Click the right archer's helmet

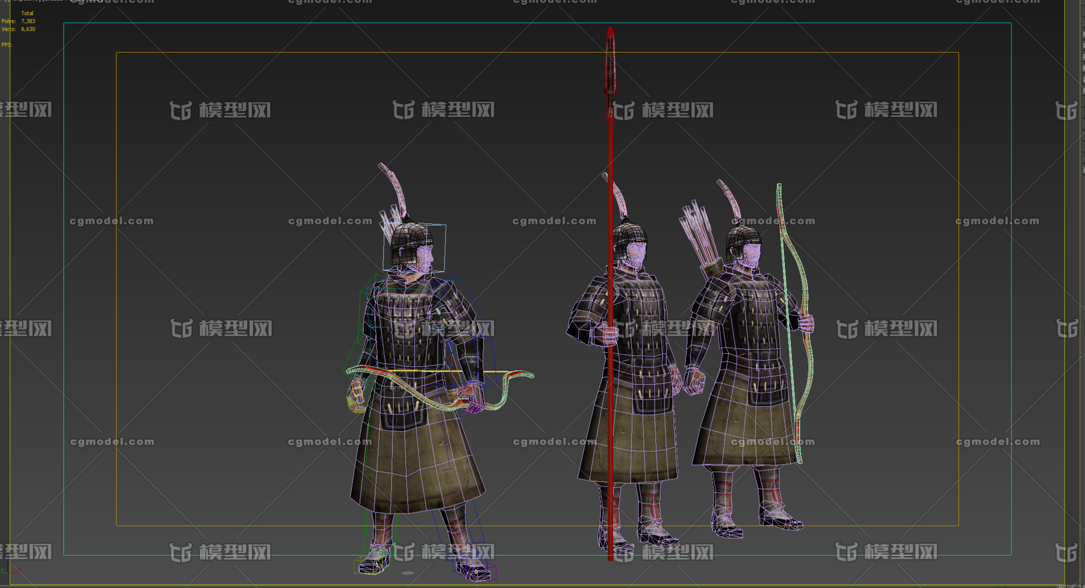[x=743, y=240]
